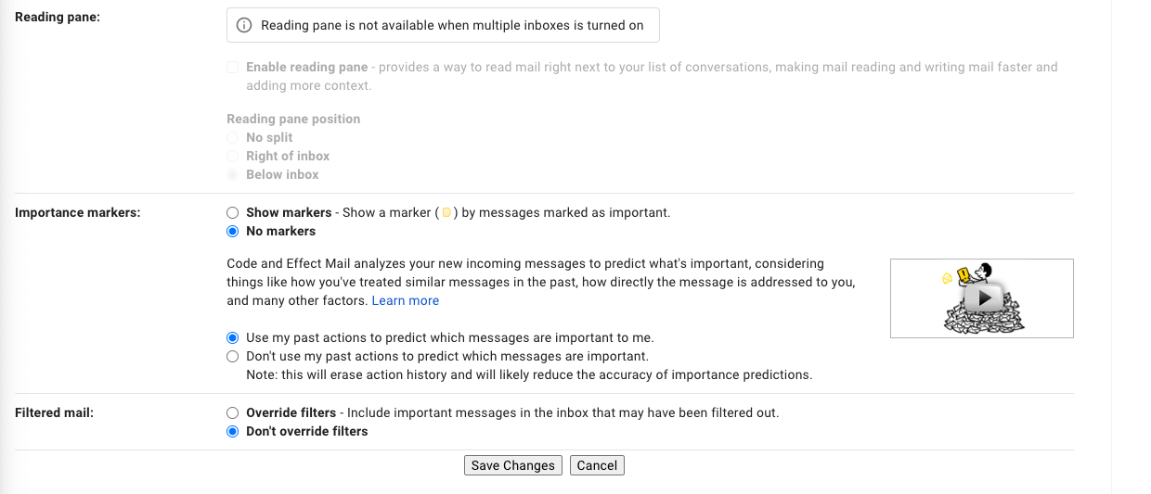Click the Filtered mail section label
The width and height of the screenshot is (1151, 494).
[x=55, y=412]
